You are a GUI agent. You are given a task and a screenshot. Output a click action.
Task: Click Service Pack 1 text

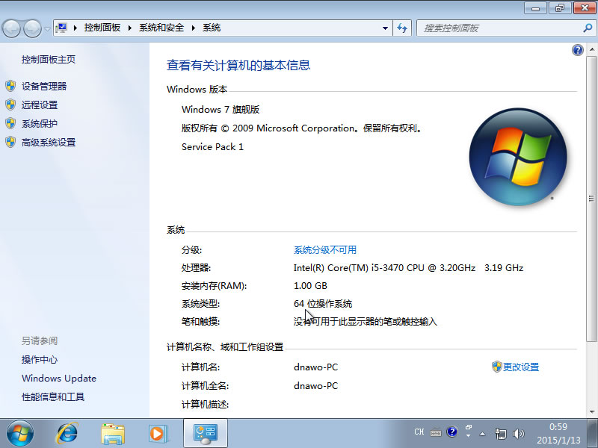click(212, 146)
